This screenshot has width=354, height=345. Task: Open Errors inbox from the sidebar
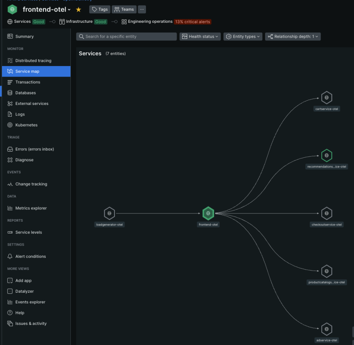click(x=34, y=149)
